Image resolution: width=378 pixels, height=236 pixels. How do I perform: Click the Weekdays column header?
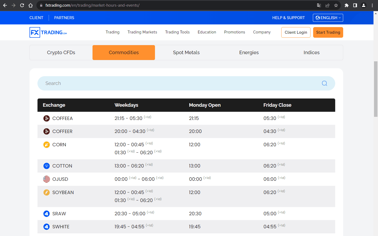coord(126,105)
